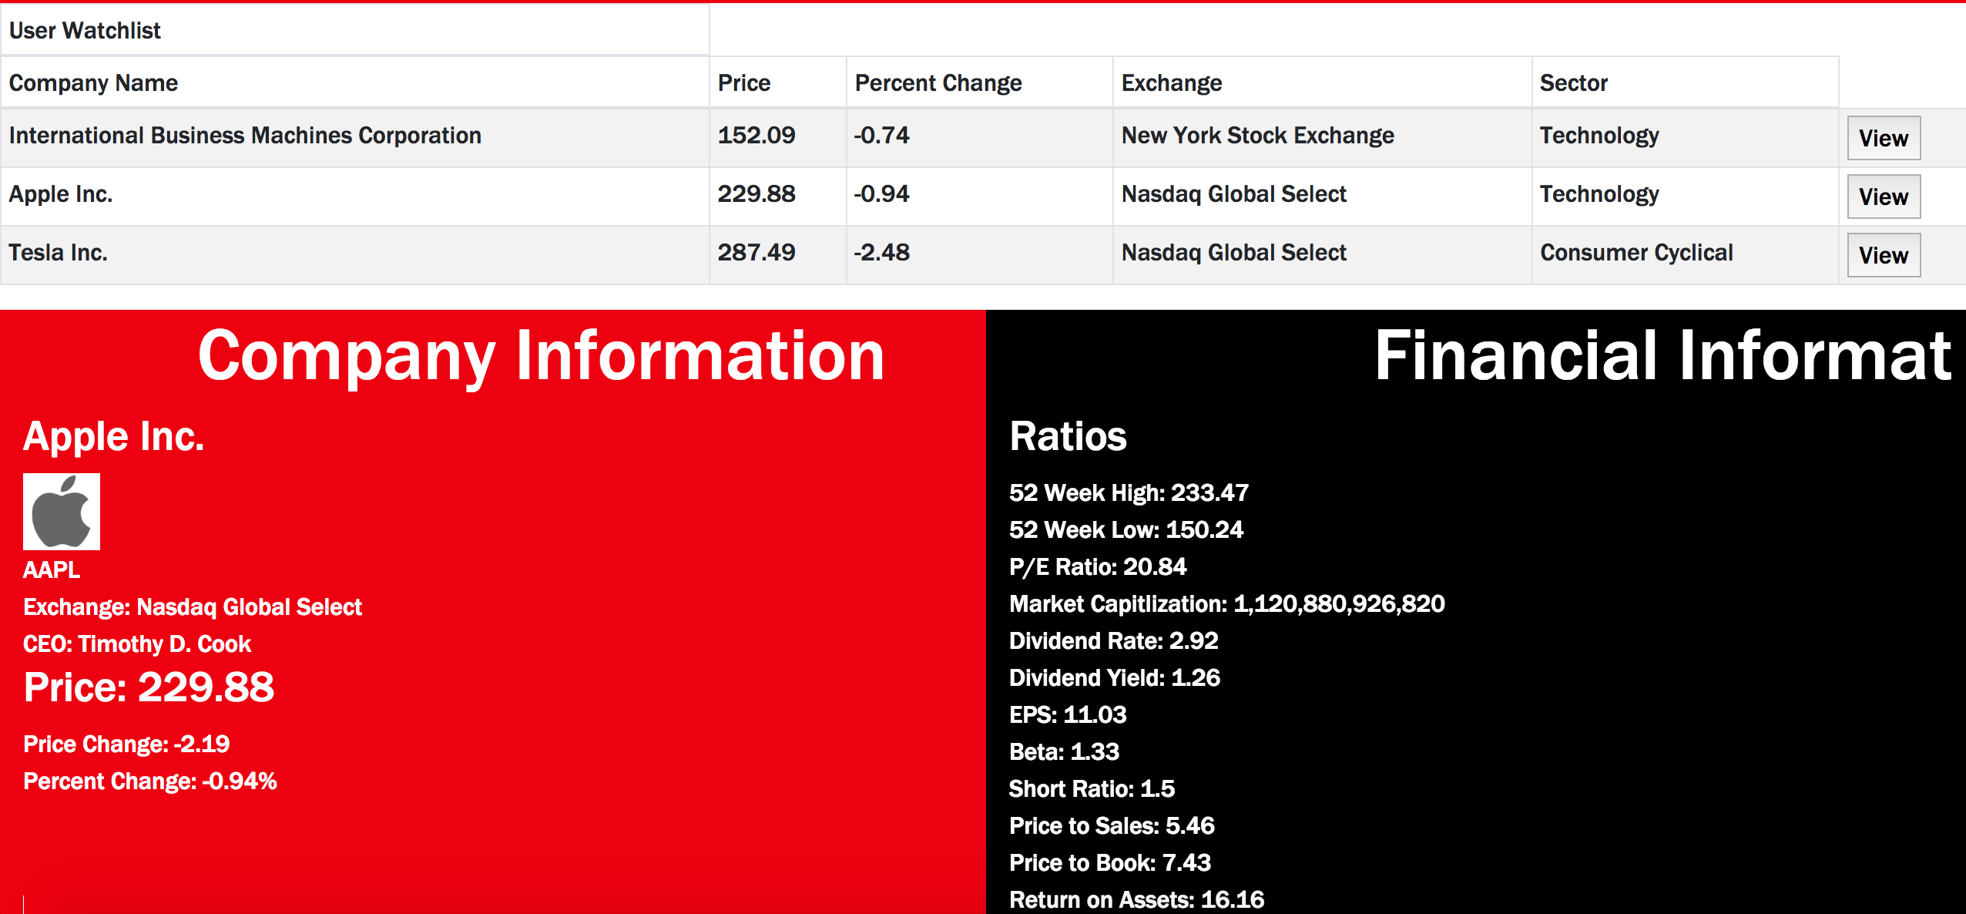This screenshot has height=914, width=1966.
Task: Click View button in Tesla Inc. row
Action: point(1884,255)
